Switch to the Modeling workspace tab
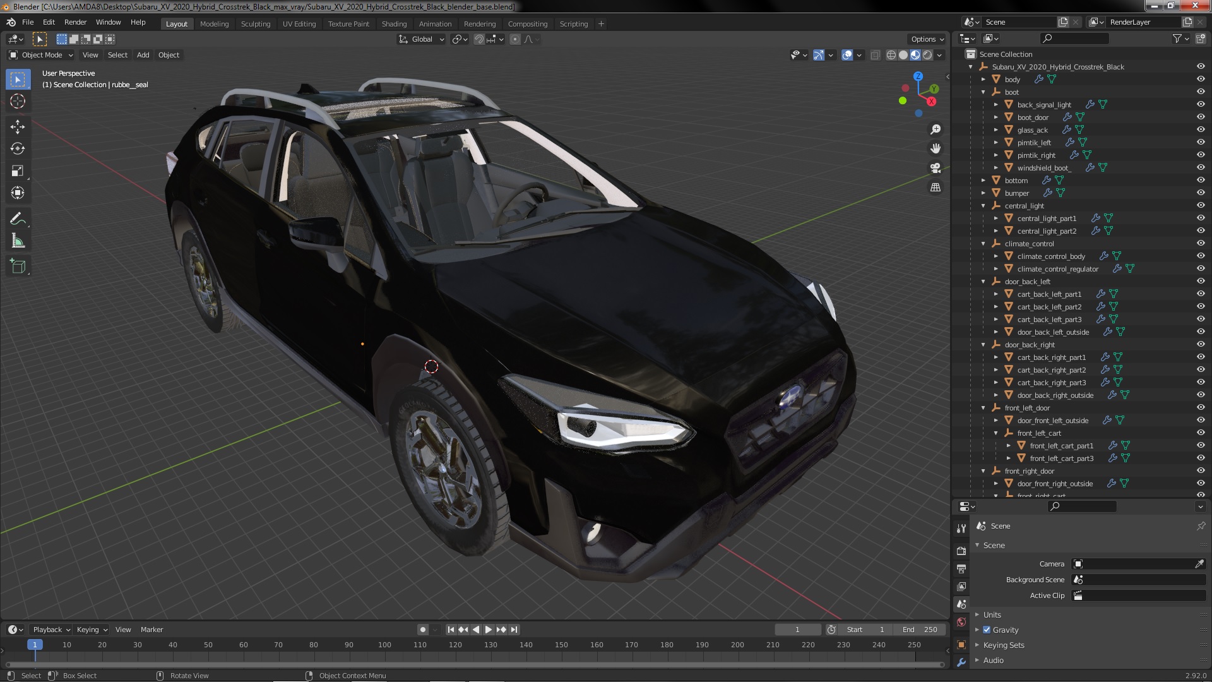This screenshot has width=1212, height=682. pyautogui.click(x=214, y=24)
